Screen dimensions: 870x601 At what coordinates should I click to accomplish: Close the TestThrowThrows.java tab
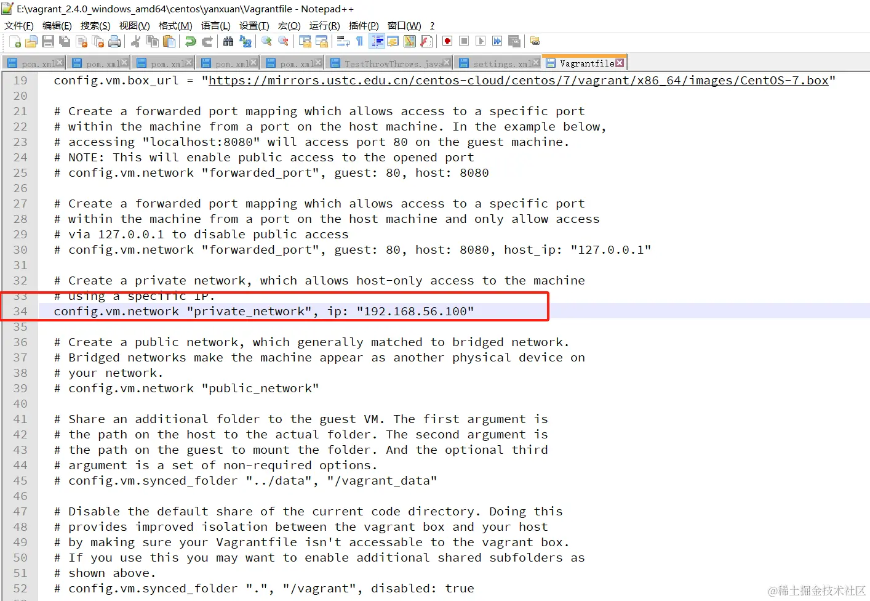click(447, 62)
